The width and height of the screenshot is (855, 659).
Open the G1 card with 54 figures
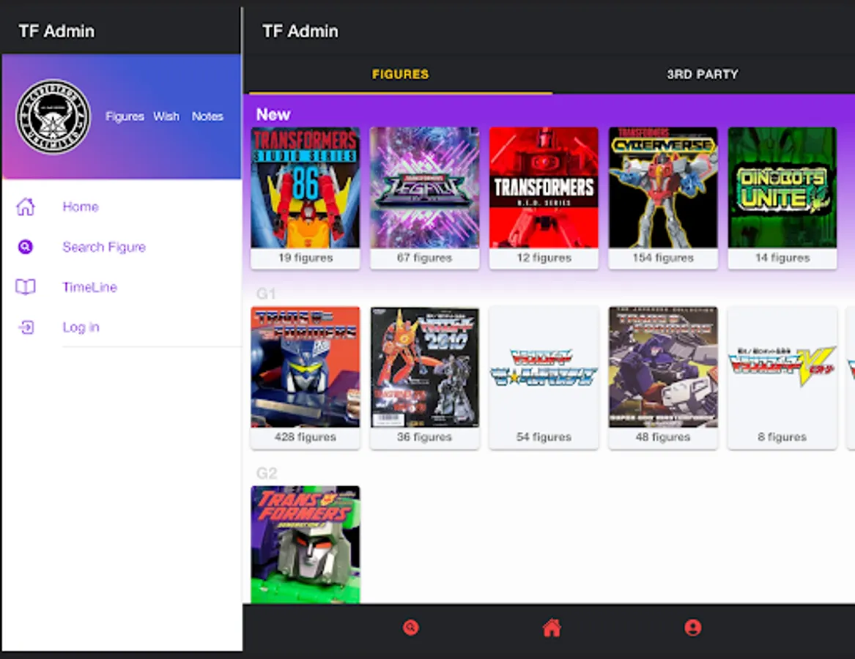pyautogui.click(x=544, y=378)
